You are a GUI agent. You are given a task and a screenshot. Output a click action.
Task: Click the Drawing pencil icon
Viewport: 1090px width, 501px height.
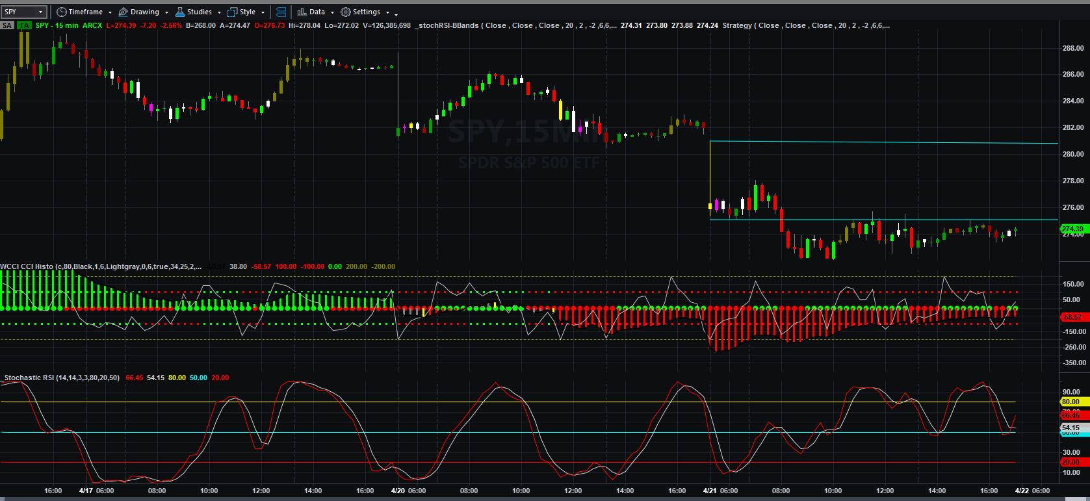click(123, 12)
